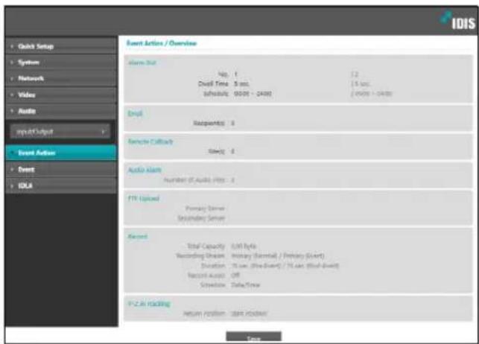
Task: Open the FTP Upload settings link
Action: [x=144, y=199]
